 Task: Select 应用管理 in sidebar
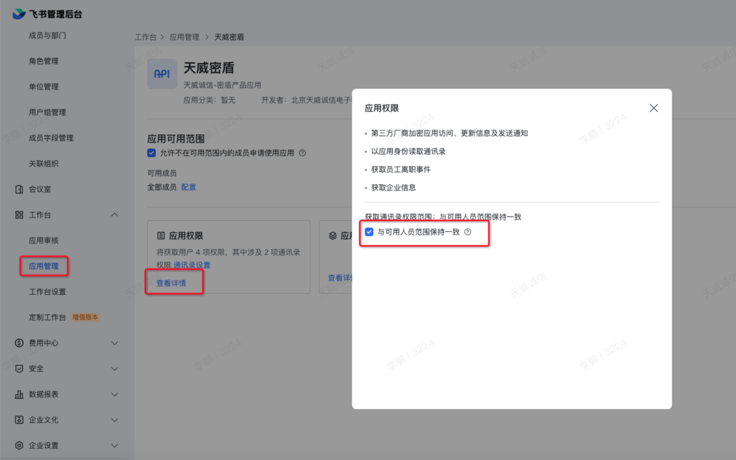43,266
